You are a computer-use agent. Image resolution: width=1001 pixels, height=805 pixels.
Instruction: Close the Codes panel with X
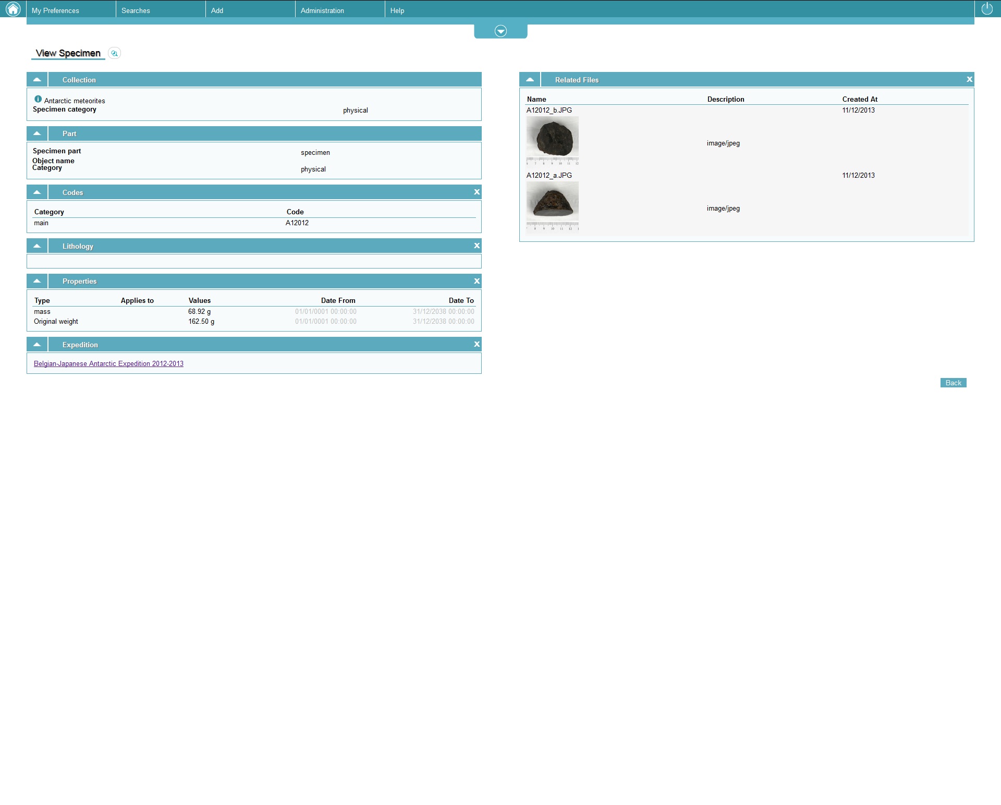pyautogui.click(x=477, y=192)
